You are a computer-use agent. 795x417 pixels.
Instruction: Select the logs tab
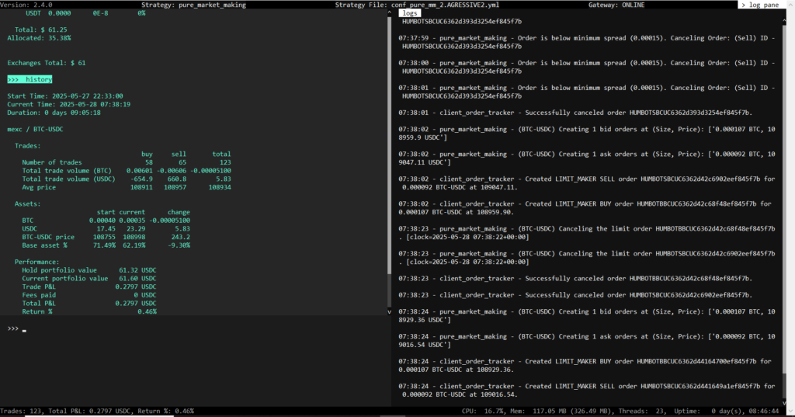(x=411, y=13)
